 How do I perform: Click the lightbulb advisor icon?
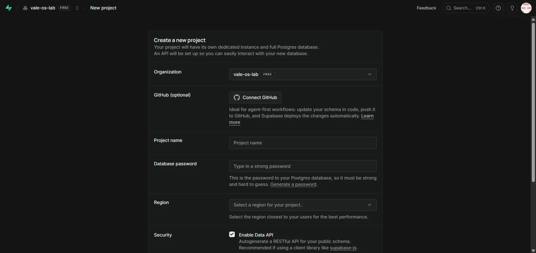point(512,8)
